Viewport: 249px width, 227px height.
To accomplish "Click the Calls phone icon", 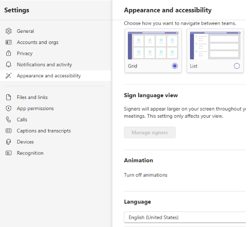I will click(x=9, y=120).
